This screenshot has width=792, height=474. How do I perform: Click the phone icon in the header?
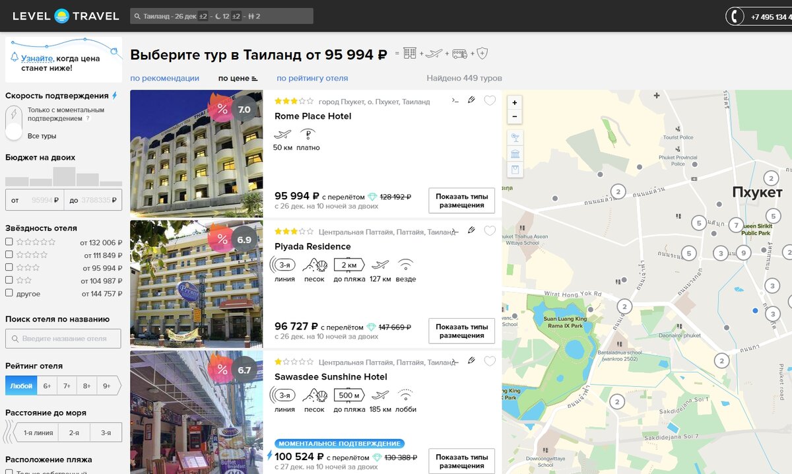point(735,17)
